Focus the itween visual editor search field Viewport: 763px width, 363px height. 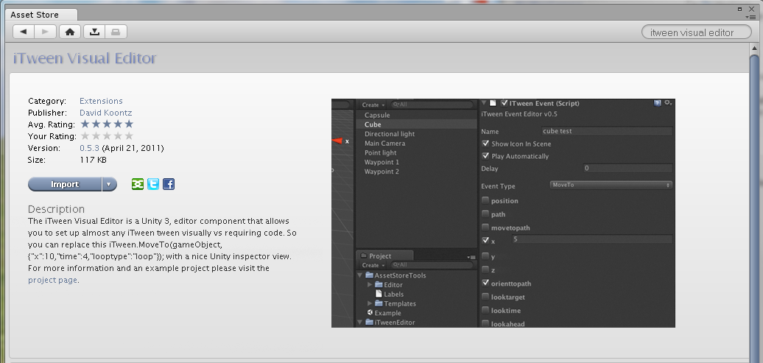[x=693, y=32]
